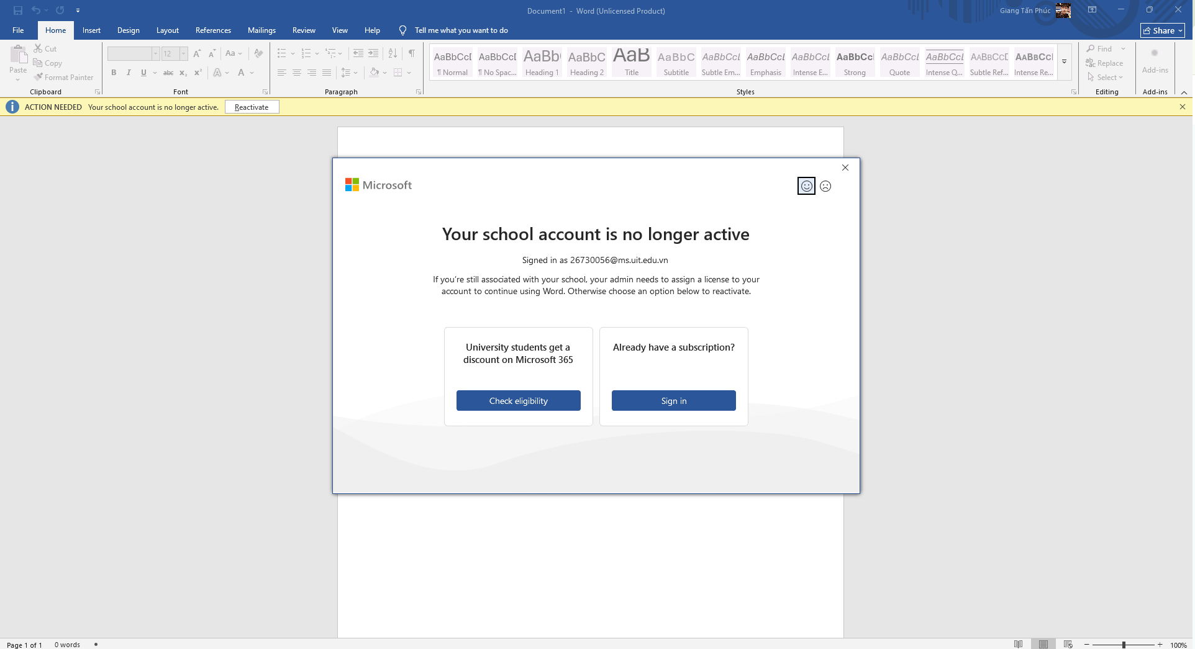Click the Ribbon Display Options icon
Viewport: 1195px width, 649px height.
coord(1092,10)
